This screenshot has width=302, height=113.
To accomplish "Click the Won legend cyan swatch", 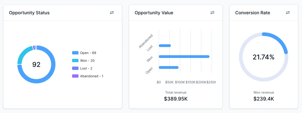I will [x=75, y=61].
